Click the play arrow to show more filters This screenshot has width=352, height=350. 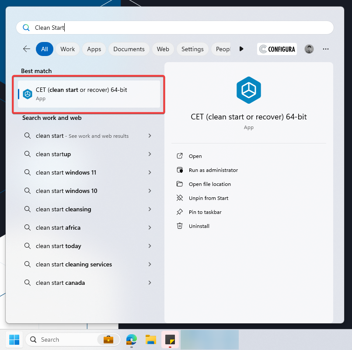[x=241, y=49]
